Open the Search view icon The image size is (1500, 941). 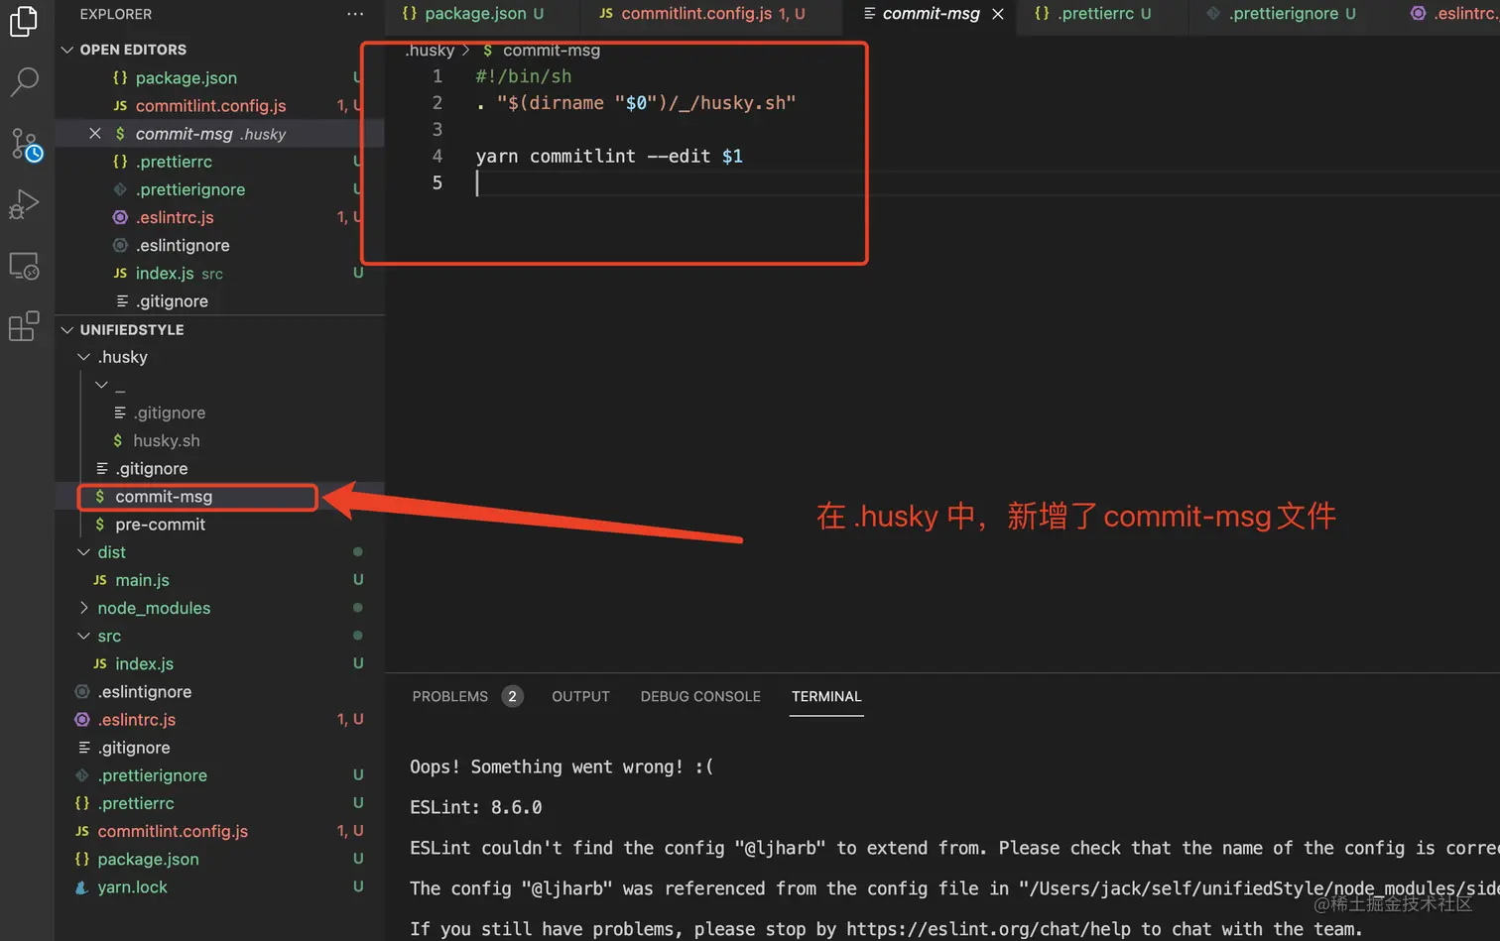24,81
